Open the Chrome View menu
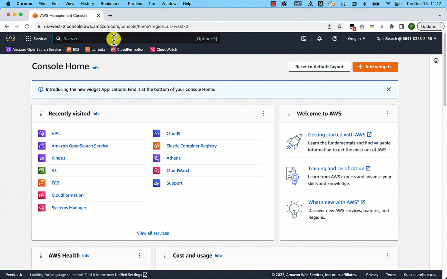This screenshot has width=447, height=279. [70, 3]
